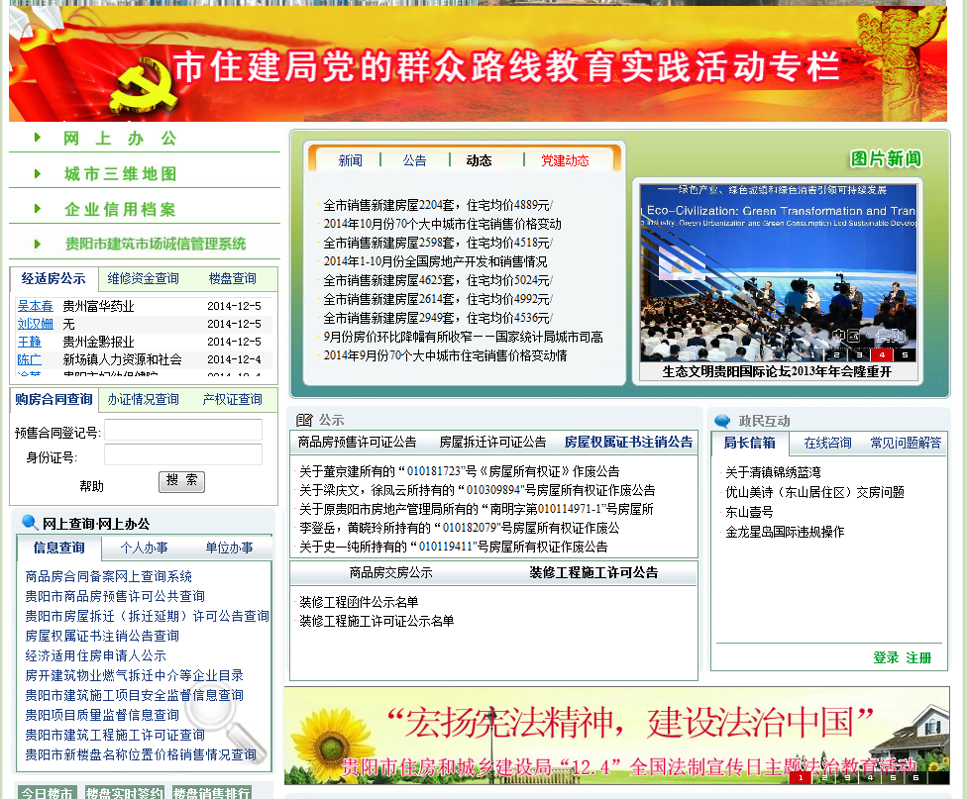Click the 预售合同登记号 input field

[183, 431]
